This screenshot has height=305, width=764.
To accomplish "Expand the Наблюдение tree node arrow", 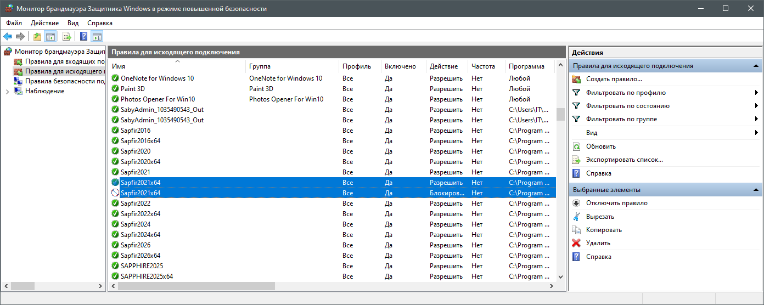I will pyautogui.click(x=7, y=91).
